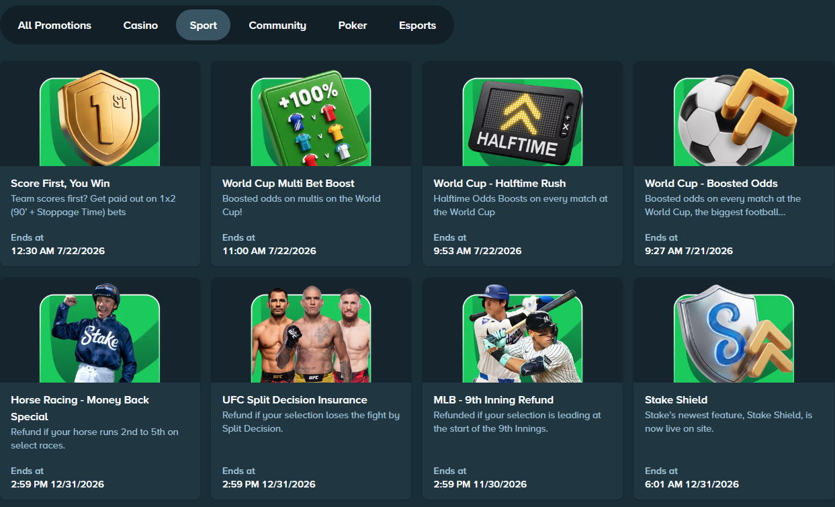Viewport: 835px width, 507px height.
Task: Click 'Refunded if your selection is leading' text
Action: (517, 422)
